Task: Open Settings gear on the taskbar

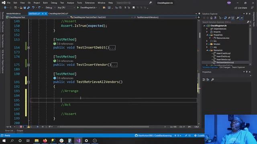Action: tap(86, 140)
